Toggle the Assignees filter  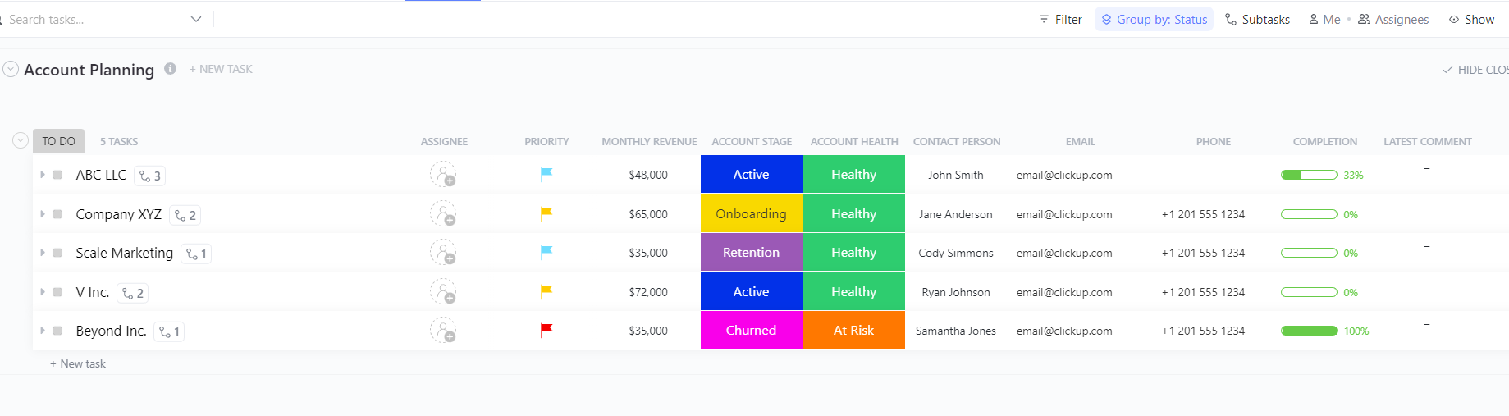(1393, 19)
